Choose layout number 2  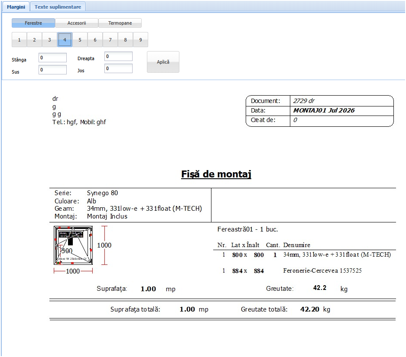(34, 40)
